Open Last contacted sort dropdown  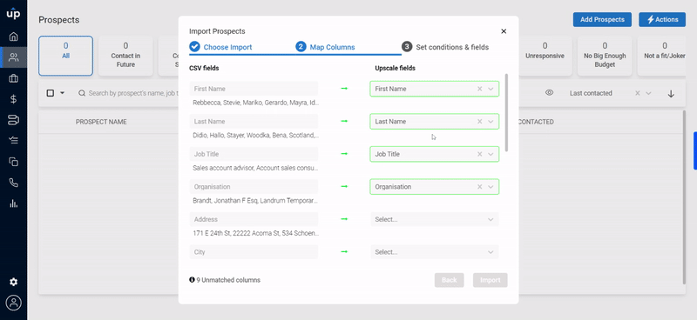648,93
